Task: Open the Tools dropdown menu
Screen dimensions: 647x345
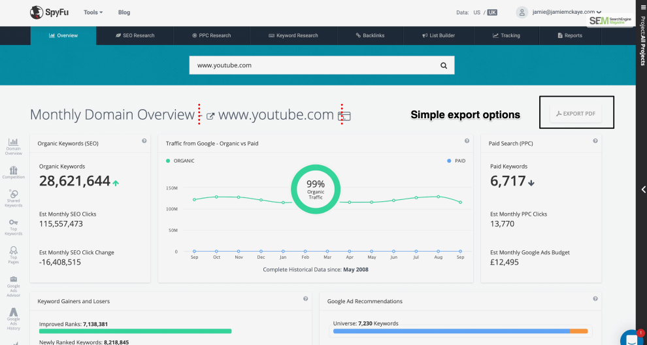Action: point(93,12)
